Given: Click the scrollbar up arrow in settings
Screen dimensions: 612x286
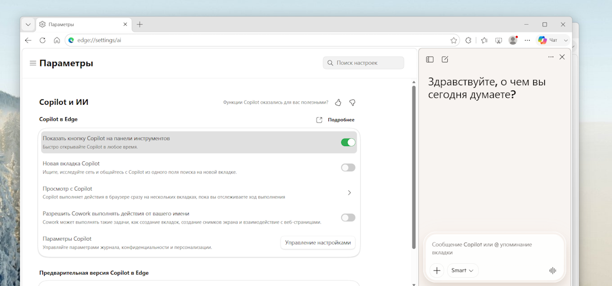Looking at the screenshot, I should [x=414, y=82].
